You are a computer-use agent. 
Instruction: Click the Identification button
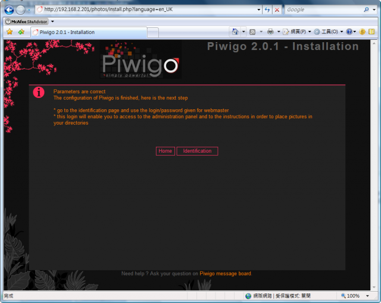click(197, 151)
